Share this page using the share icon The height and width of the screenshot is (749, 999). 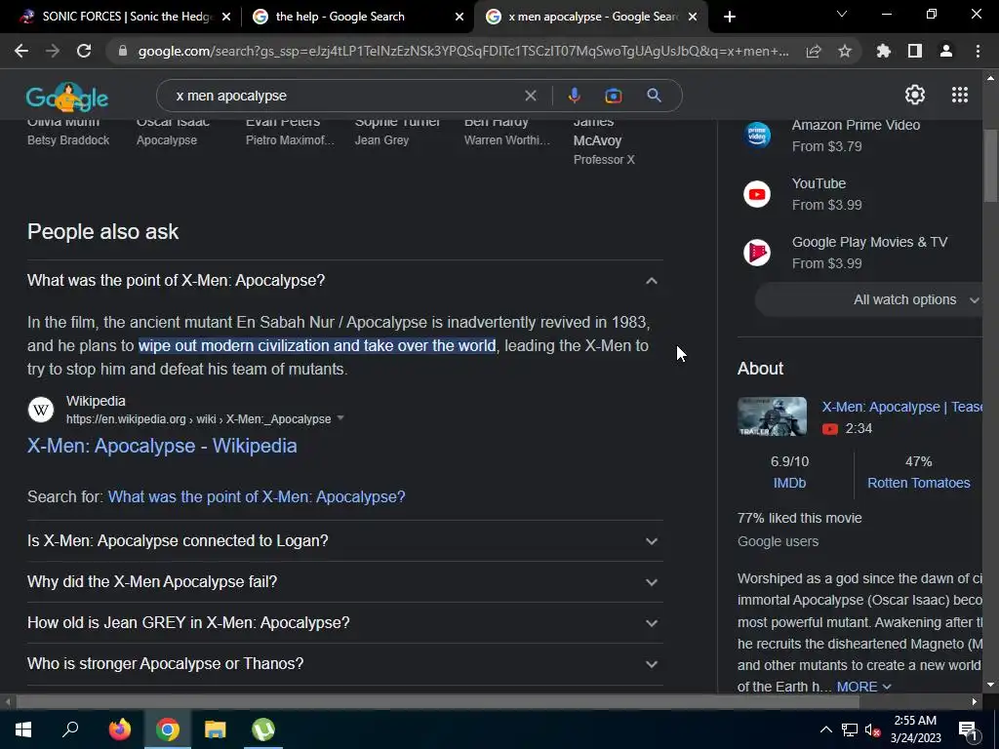click(814, 51)
